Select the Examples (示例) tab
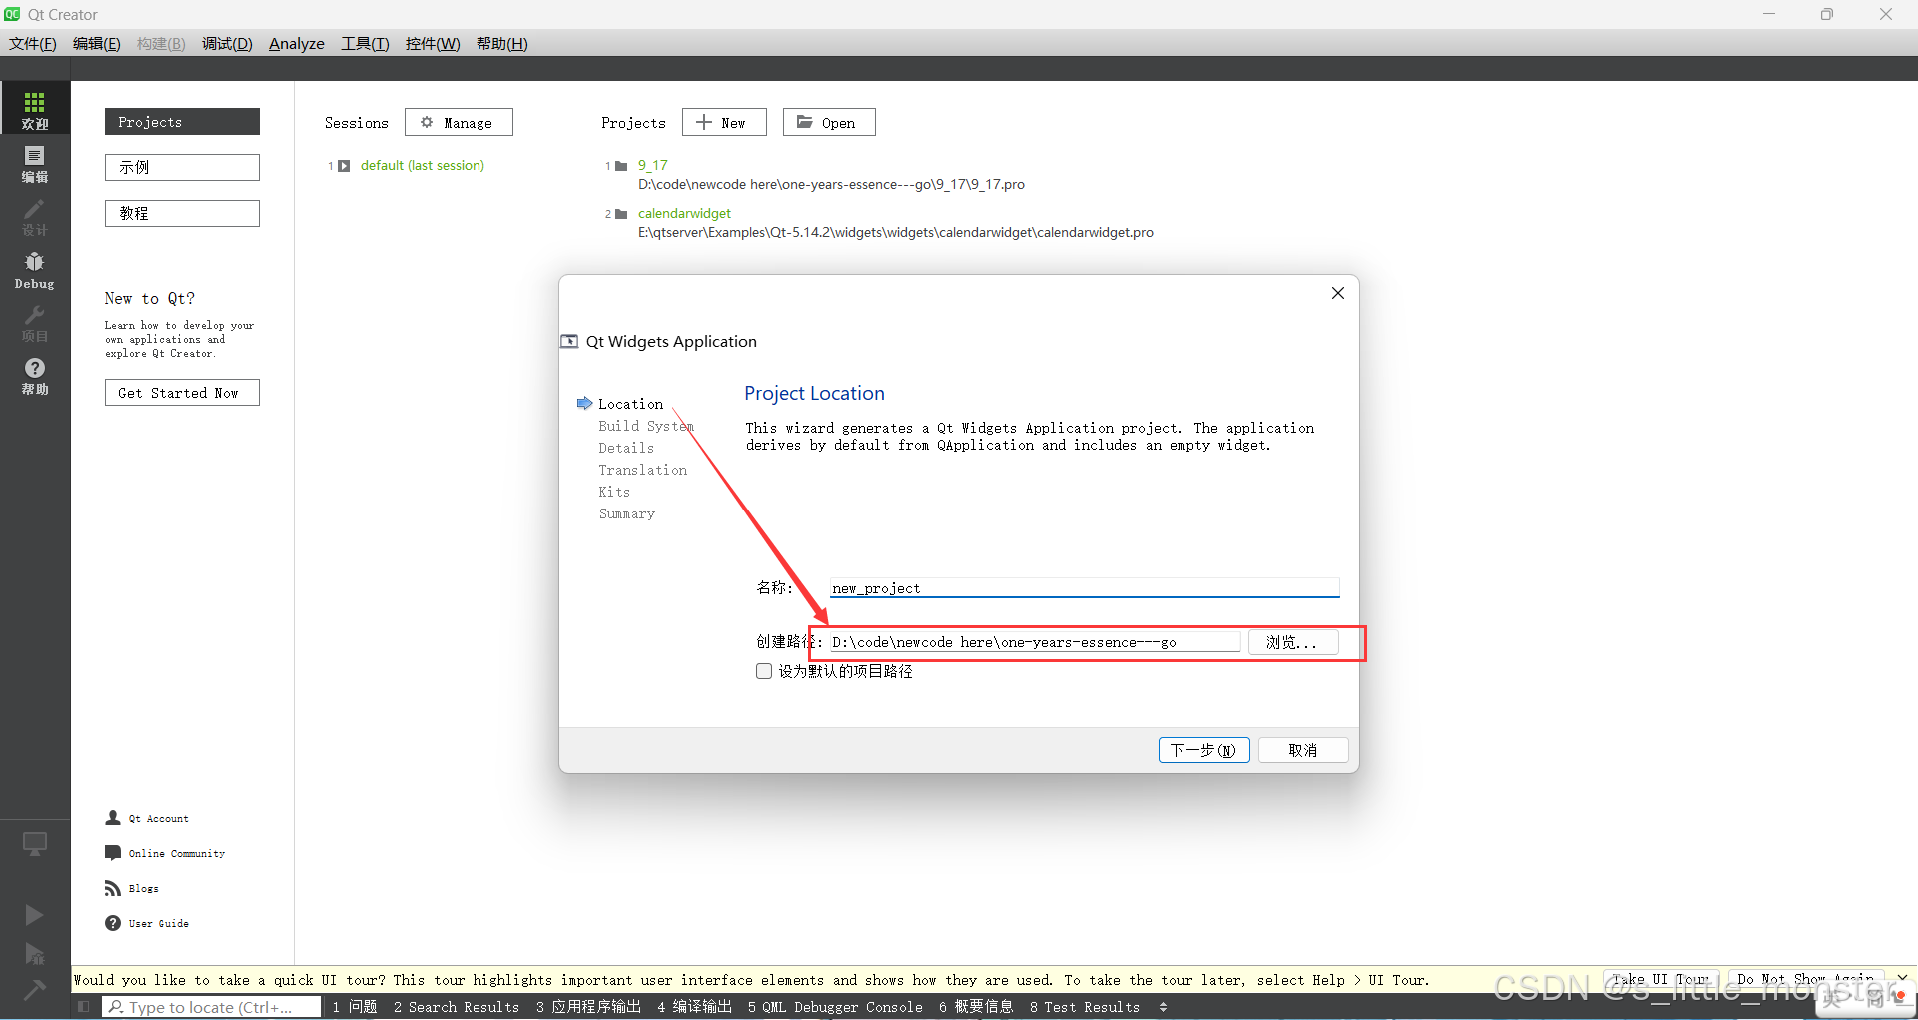1918x1020 pixels. click(x=182, y=167)
